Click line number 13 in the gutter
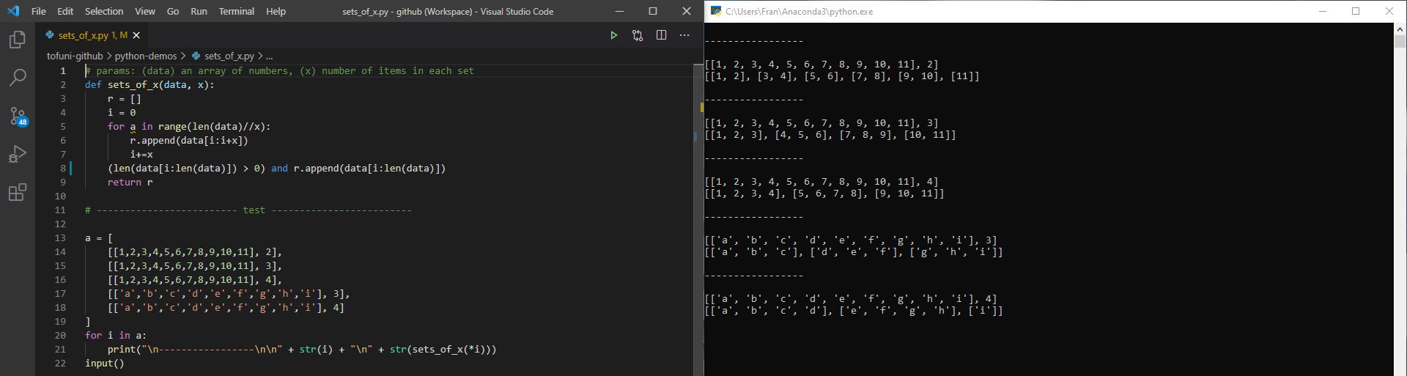This screenshot has width=1407, height=376. tap(60, 238)
